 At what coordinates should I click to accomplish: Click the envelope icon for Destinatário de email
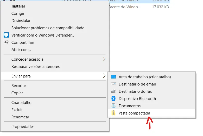click(x=113, y=84)
